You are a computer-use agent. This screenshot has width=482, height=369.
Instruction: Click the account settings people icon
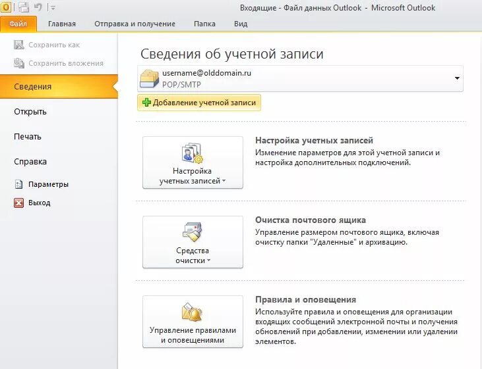[192, 153]
